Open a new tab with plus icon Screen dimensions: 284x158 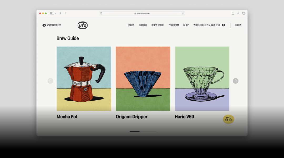pyautogui.click(x=238, y=13)
